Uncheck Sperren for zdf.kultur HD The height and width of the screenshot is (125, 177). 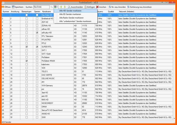click(x=37, y=33)
